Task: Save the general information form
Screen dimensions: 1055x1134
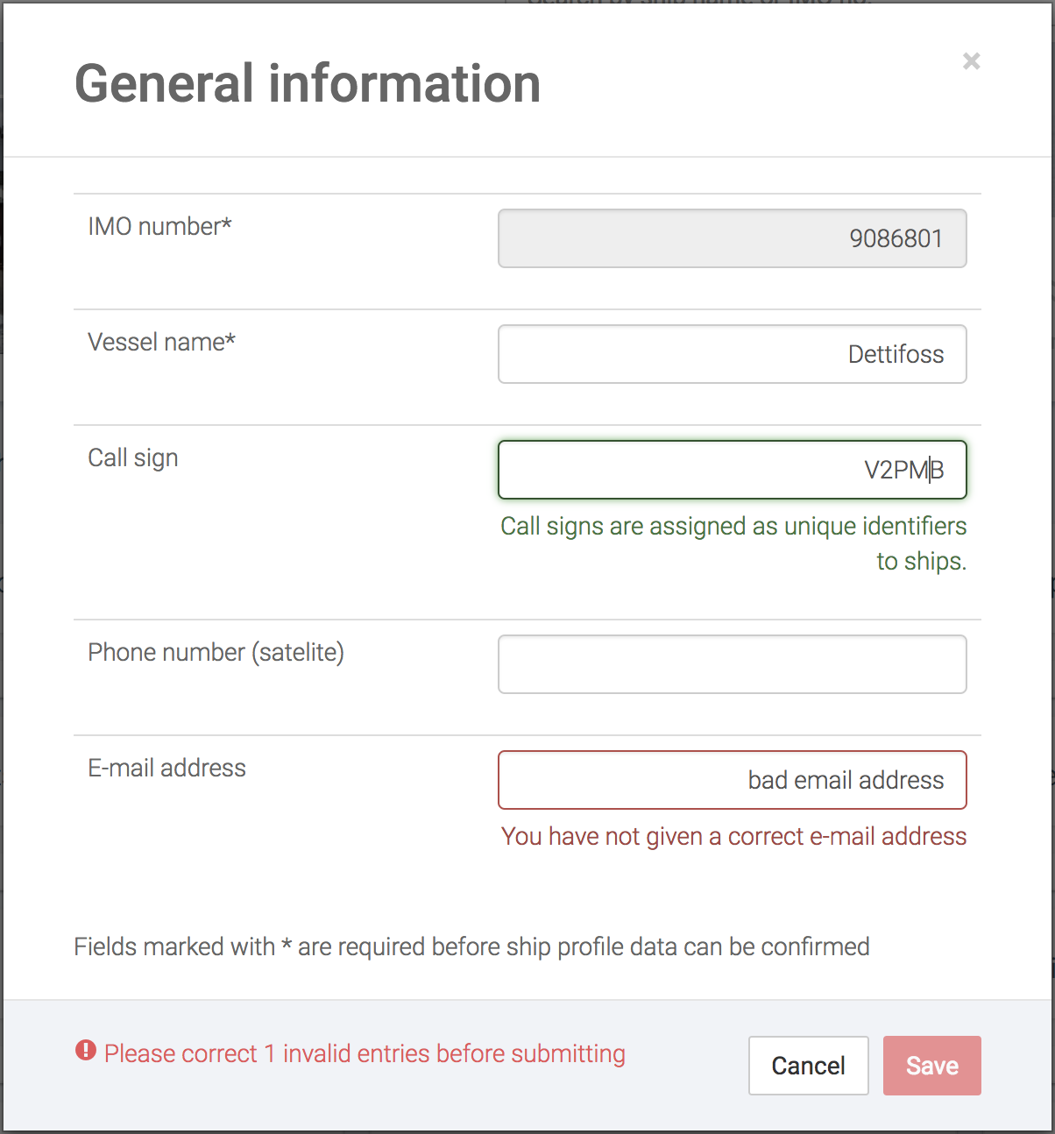Action: coord(932,1066)
